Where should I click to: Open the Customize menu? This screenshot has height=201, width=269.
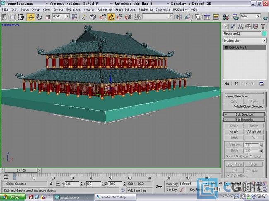163,10
